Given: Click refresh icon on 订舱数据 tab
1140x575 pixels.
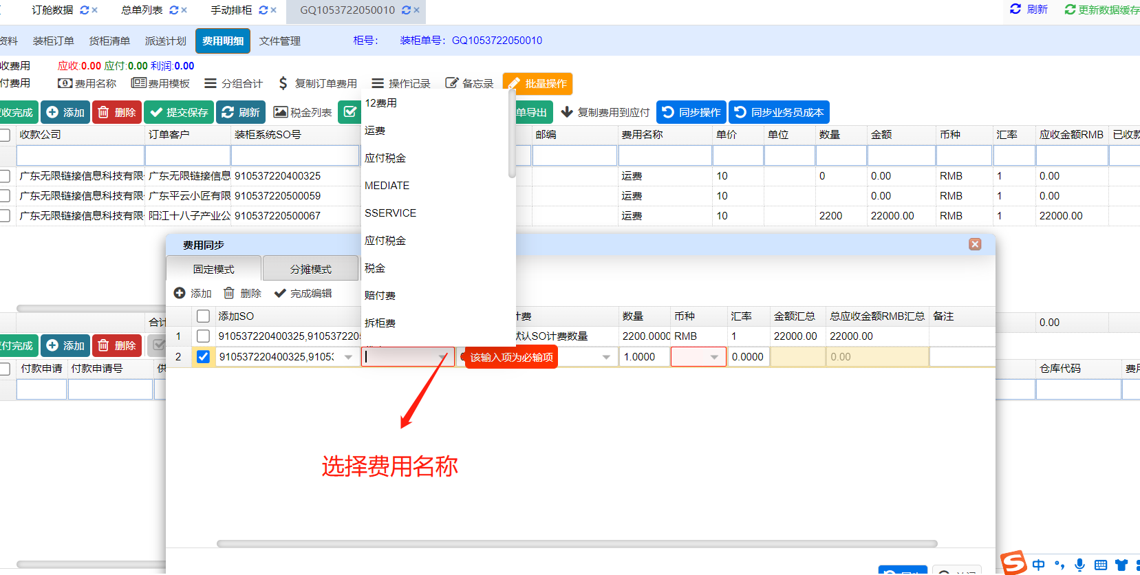Looking at the screenshot, I should point(85,10).
